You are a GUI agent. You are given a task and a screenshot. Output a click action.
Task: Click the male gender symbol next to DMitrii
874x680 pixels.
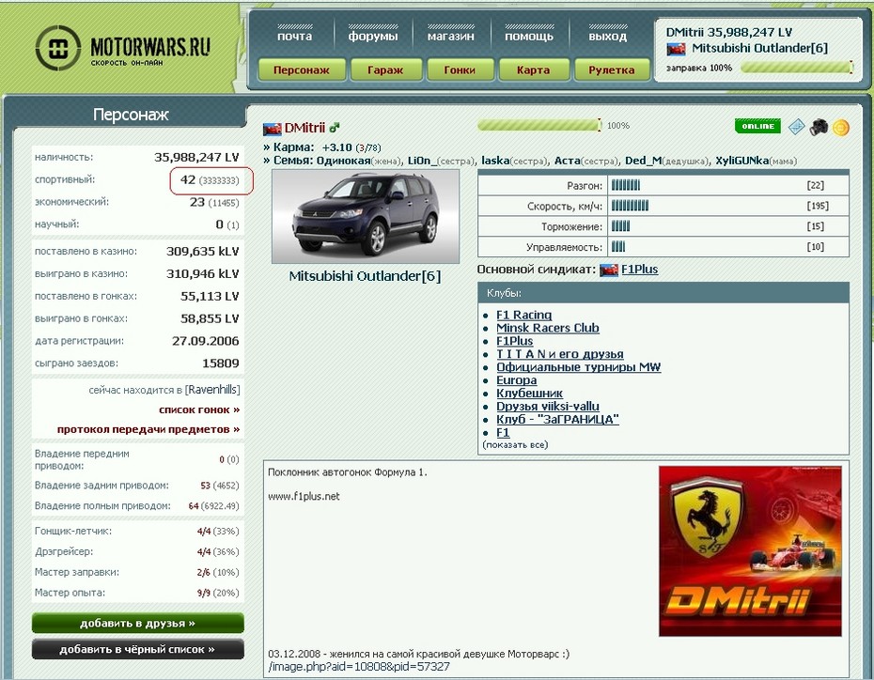pos(334,128)
